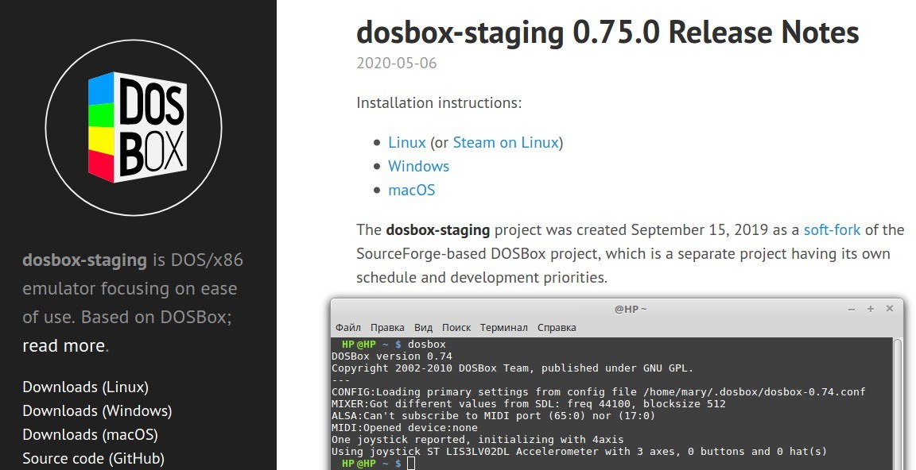Click the DOSBox logo in the sidebar
Screen dimensions: 916x470
[x=134, y=127]
